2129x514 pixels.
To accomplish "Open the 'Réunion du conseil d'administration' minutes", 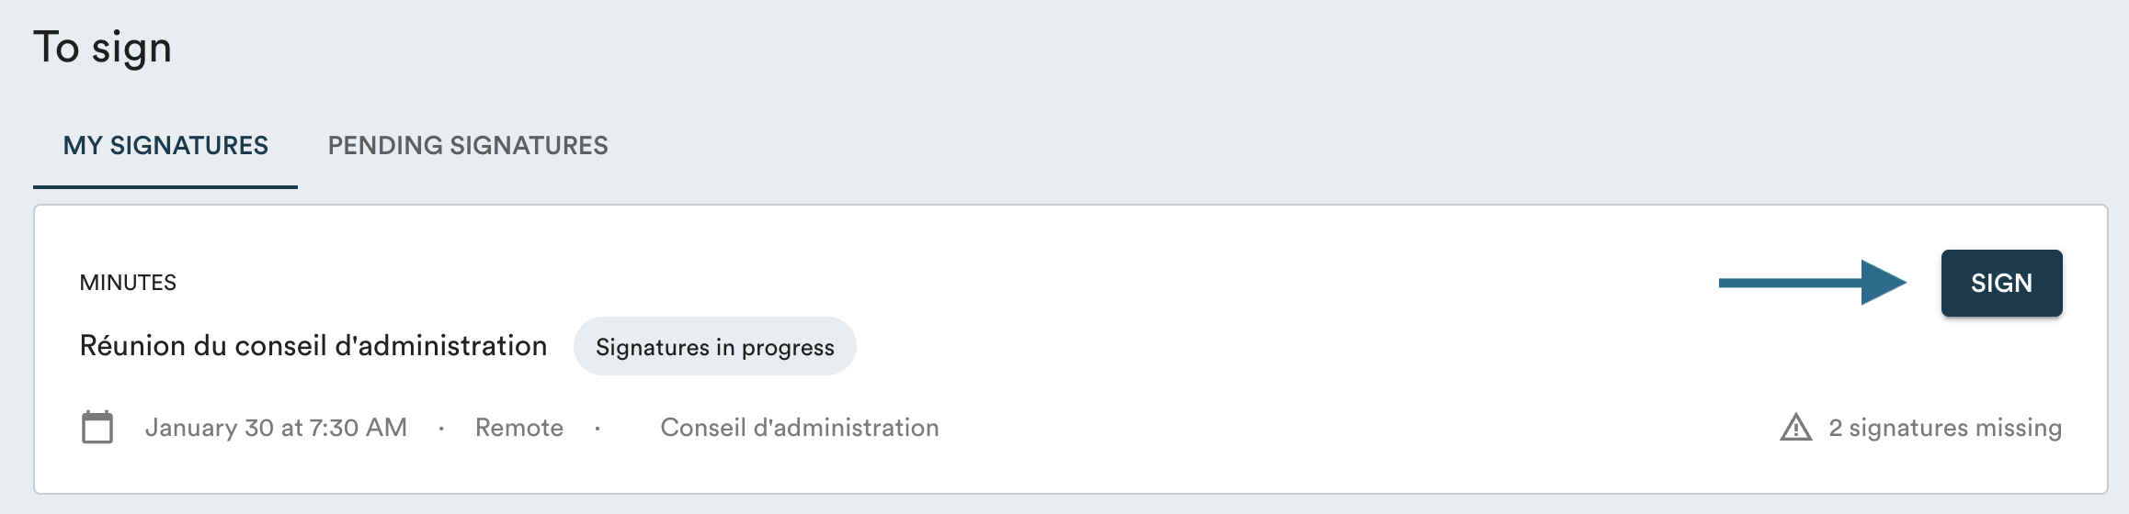I will coord(313,346).
